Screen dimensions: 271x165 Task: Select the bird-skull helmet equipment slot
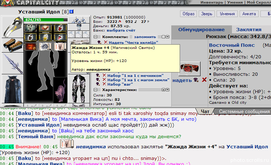tap(13, 27)
